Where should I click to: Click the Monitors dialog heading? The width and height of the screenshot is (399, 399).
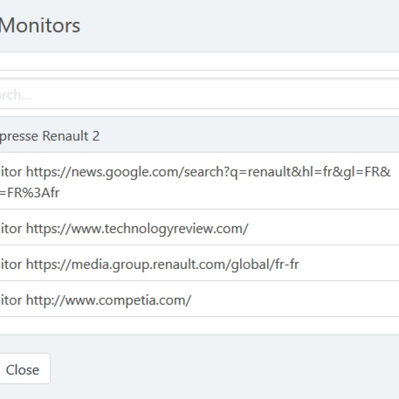[40, 25]
